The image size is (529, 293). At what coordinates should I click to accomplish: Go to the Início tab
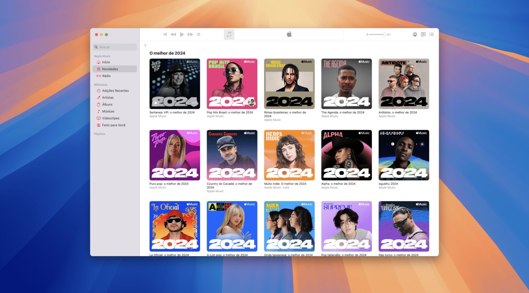105,62
